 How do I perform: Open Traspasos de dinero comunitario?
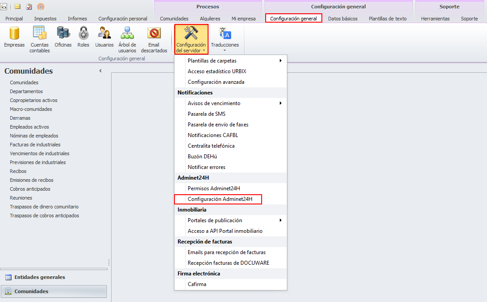44,207
